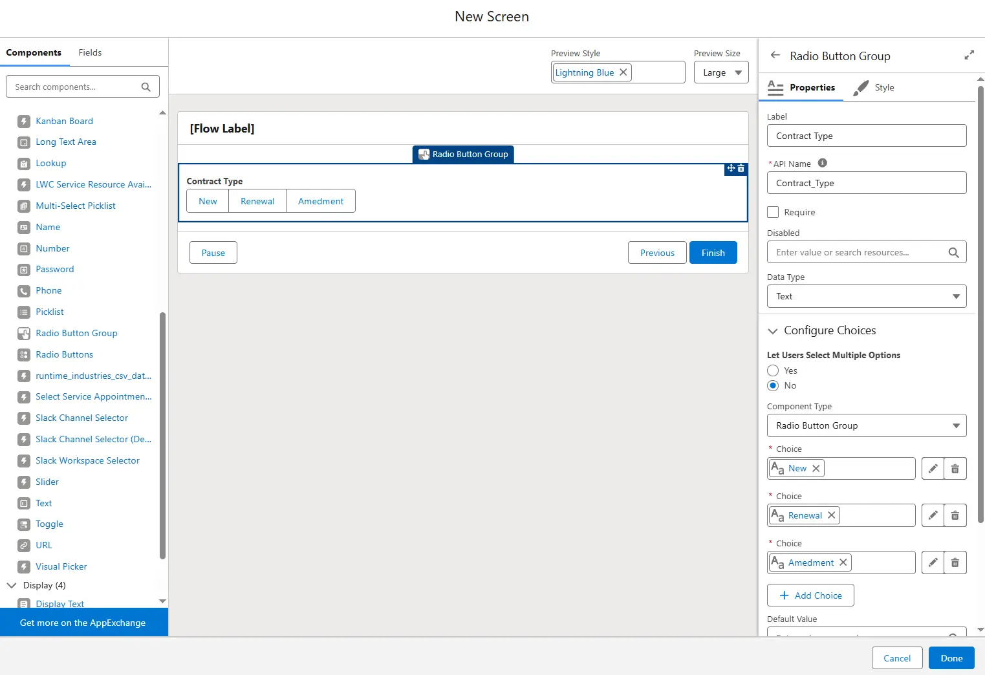Select No for multiple options
The height and width of the screenshot is (675, 985).
click(x=773, y=385)
